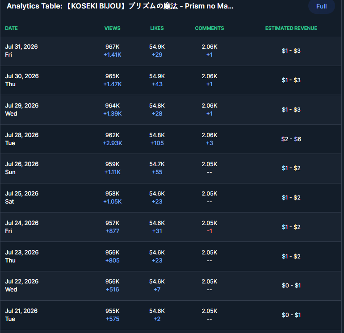344x333 pixels.
Task: Click the +55 likes change
Action: (157, 172)
